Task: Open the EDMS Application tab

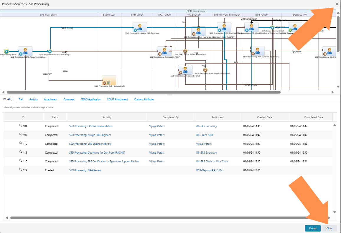Action: (x=91, y=99)
